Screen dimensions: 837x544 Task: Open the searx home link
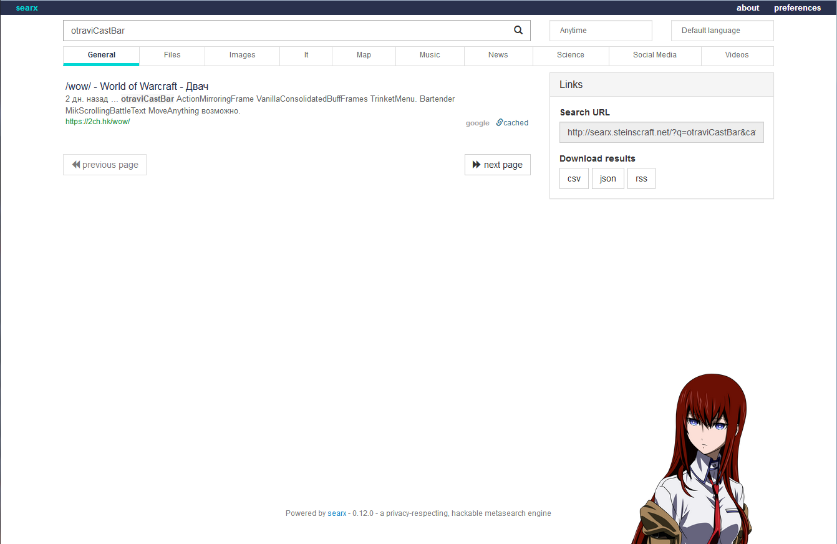(x=27, y=8)
